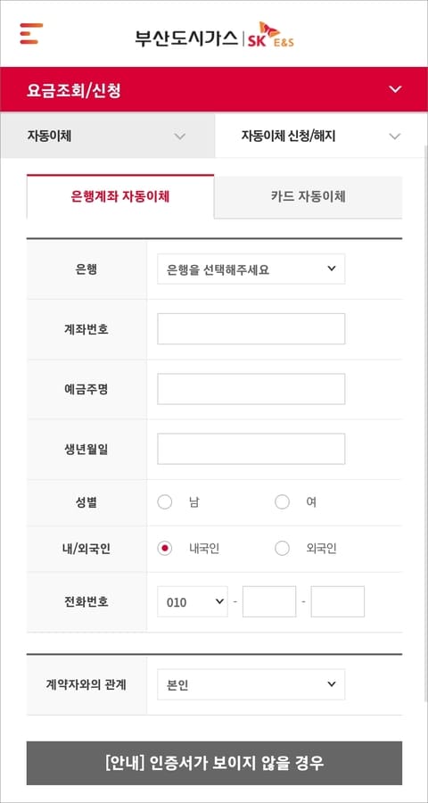This screenshot has height=803, width=428.
Task: Click the 인증서가 보이지 않을 경우 button
Action: tap(215, 763)
